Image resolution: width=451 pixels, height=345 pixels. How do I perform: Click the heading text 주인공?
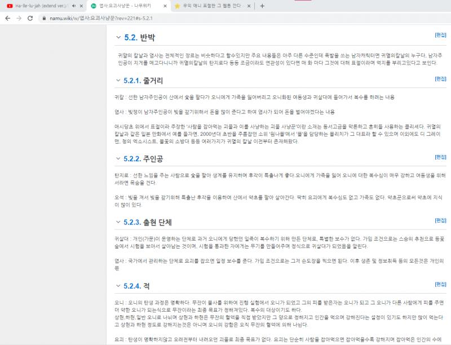[153, 159]
